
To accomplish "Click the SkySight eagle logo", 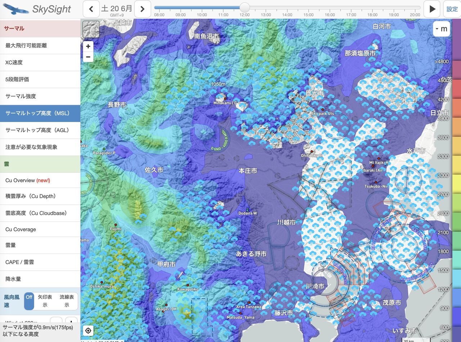I will (x=16, y=9).
